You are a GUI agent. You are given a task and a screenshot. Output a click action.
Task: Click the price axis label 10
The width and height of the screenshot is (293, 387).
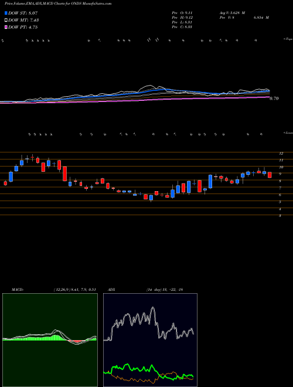(281, 167)
